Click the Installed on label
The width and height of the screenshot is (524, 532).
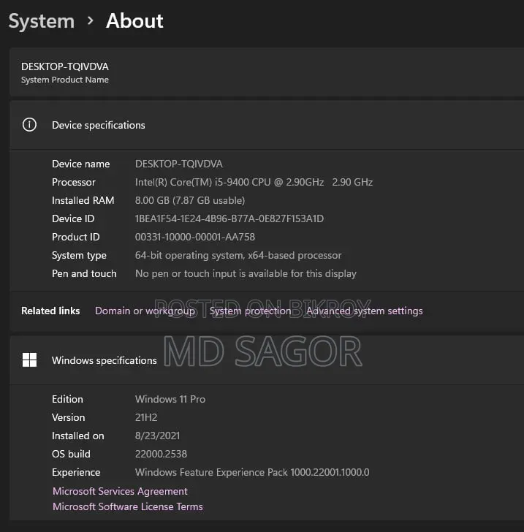[78, 436]
